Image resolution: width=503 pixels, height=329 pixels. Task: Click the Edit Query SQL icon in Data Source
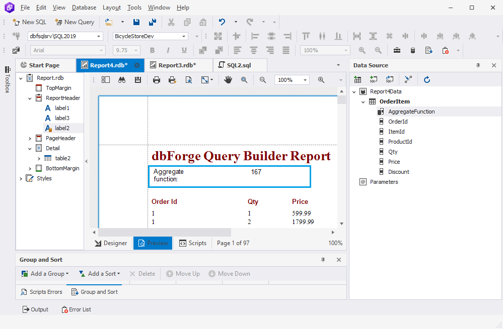(389, 80)
